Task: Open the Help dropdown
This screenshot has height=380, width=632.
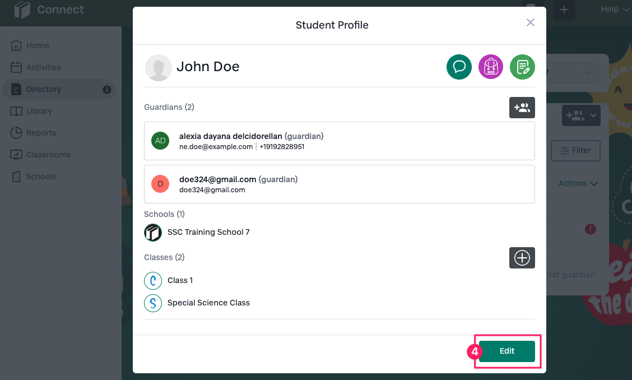Action: click(x=614, y=9)
